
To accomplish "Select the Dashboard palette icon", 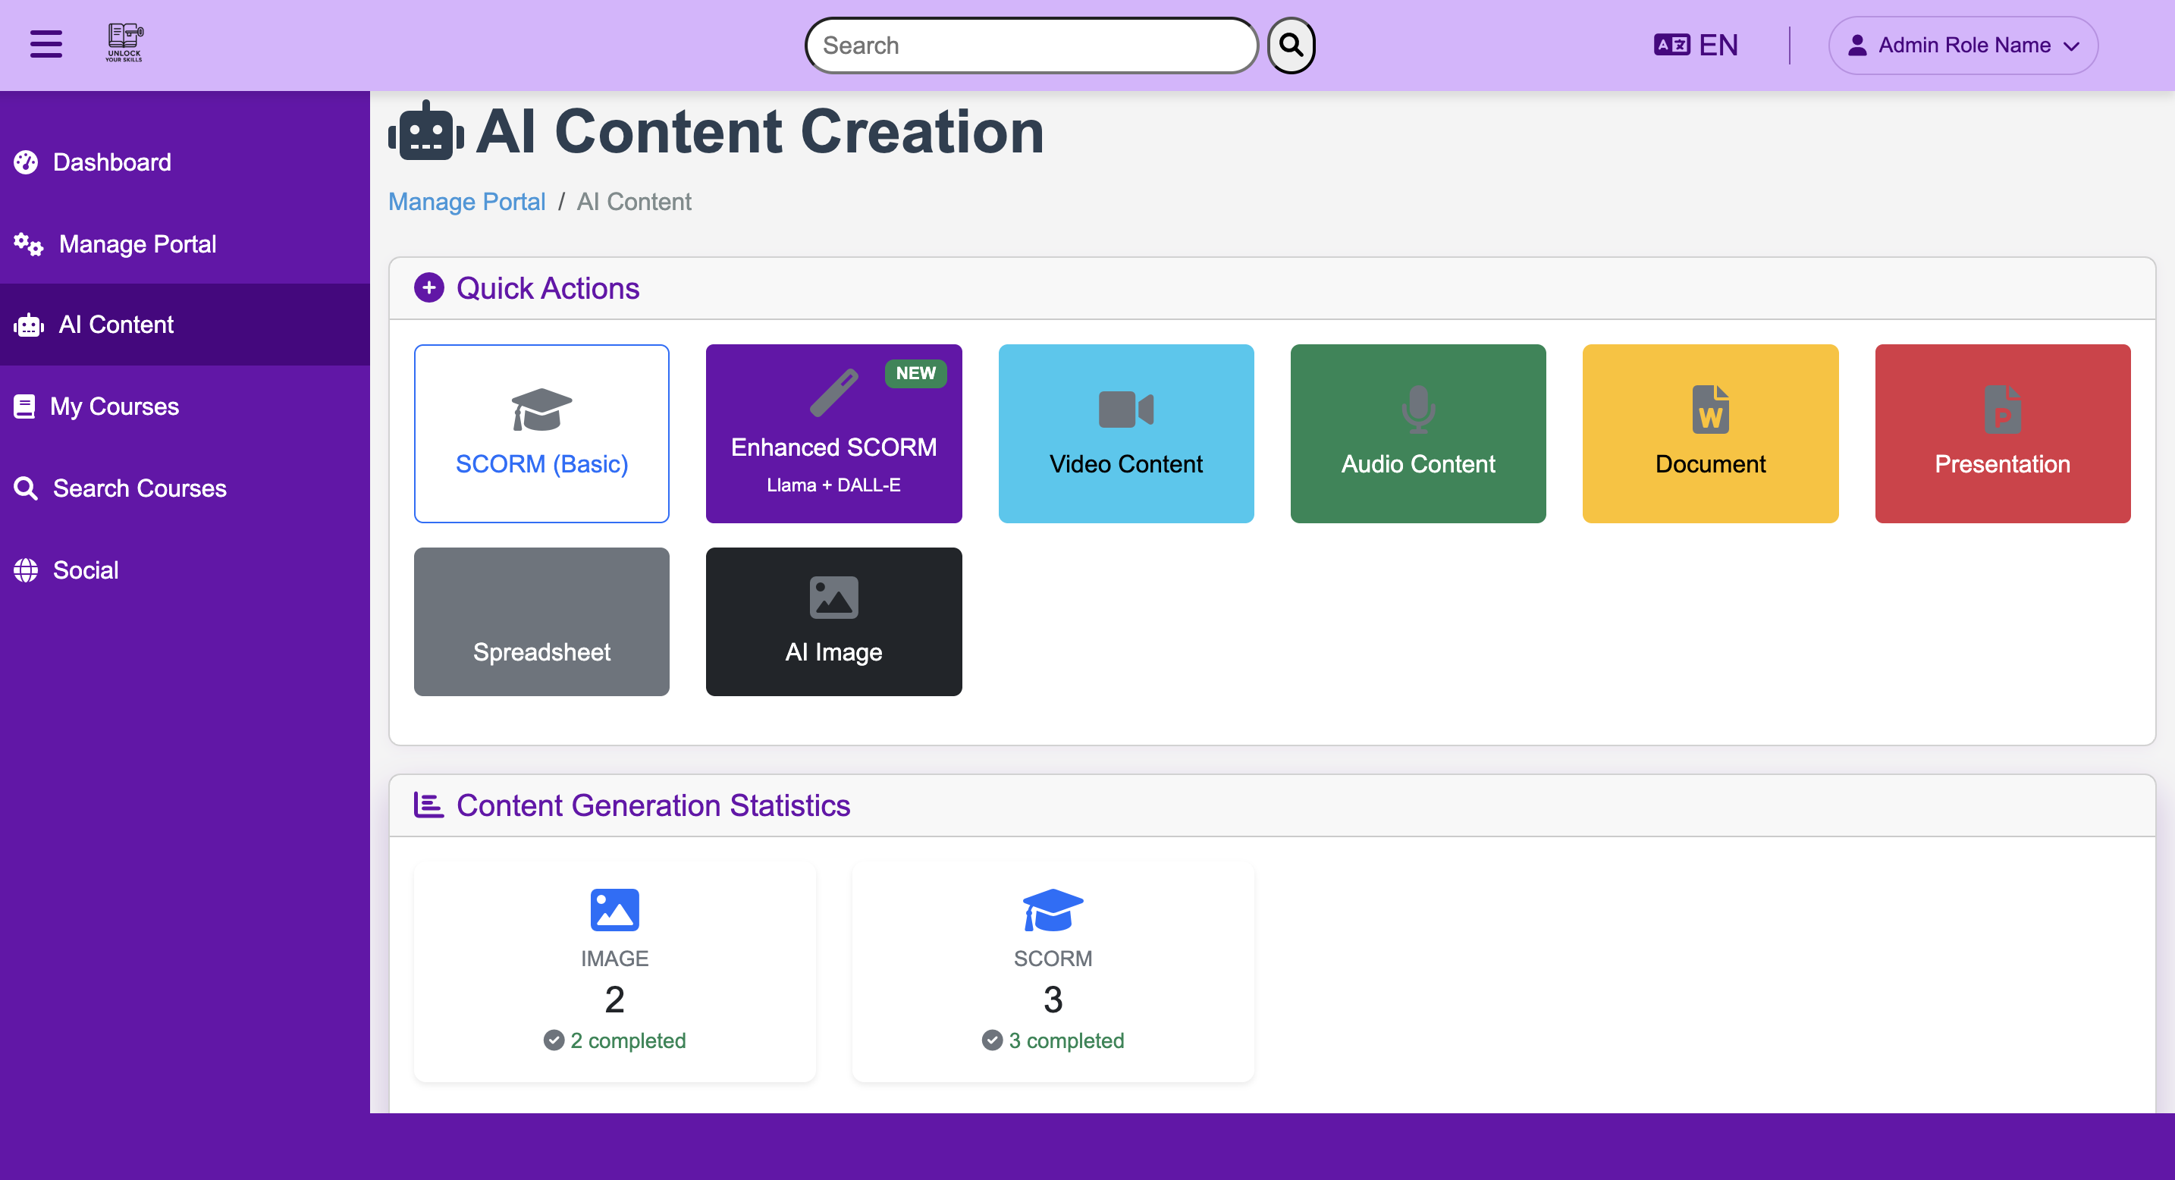I will 27,162.
